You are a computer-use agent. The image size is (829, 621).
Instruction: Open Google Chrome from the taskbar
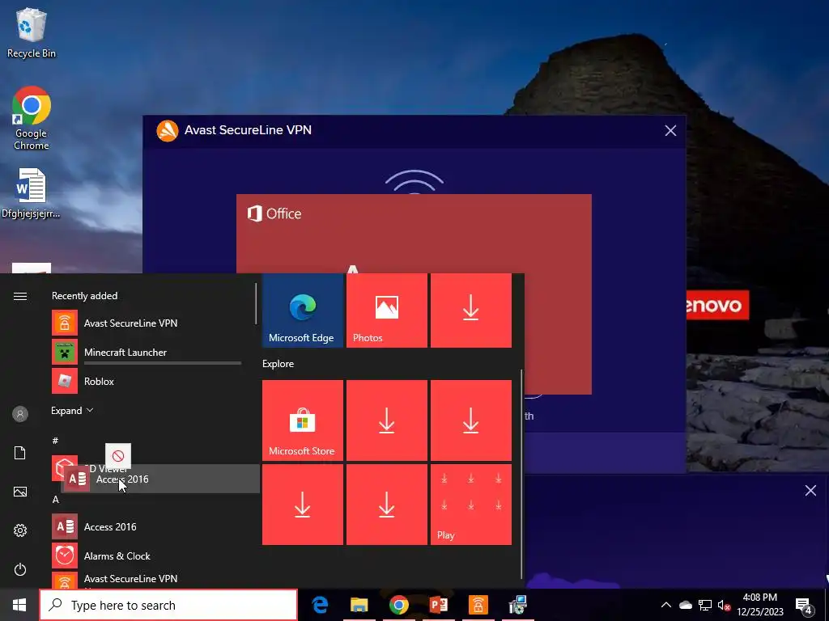398,605
